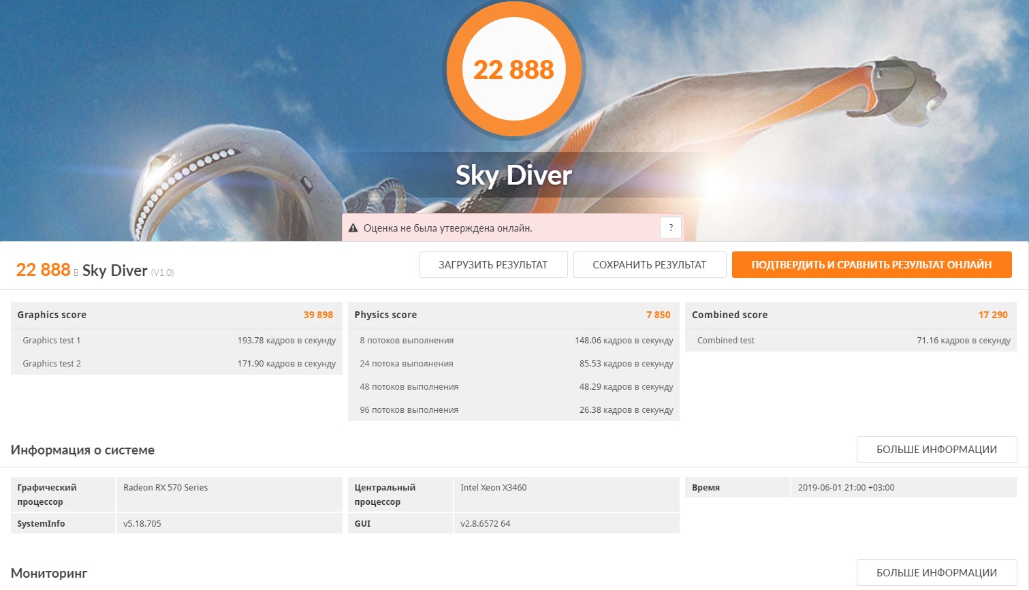Click the 171.90 кадров в секунду value
This screenshot has height=590, width=1029.
(x=287, y=364)
